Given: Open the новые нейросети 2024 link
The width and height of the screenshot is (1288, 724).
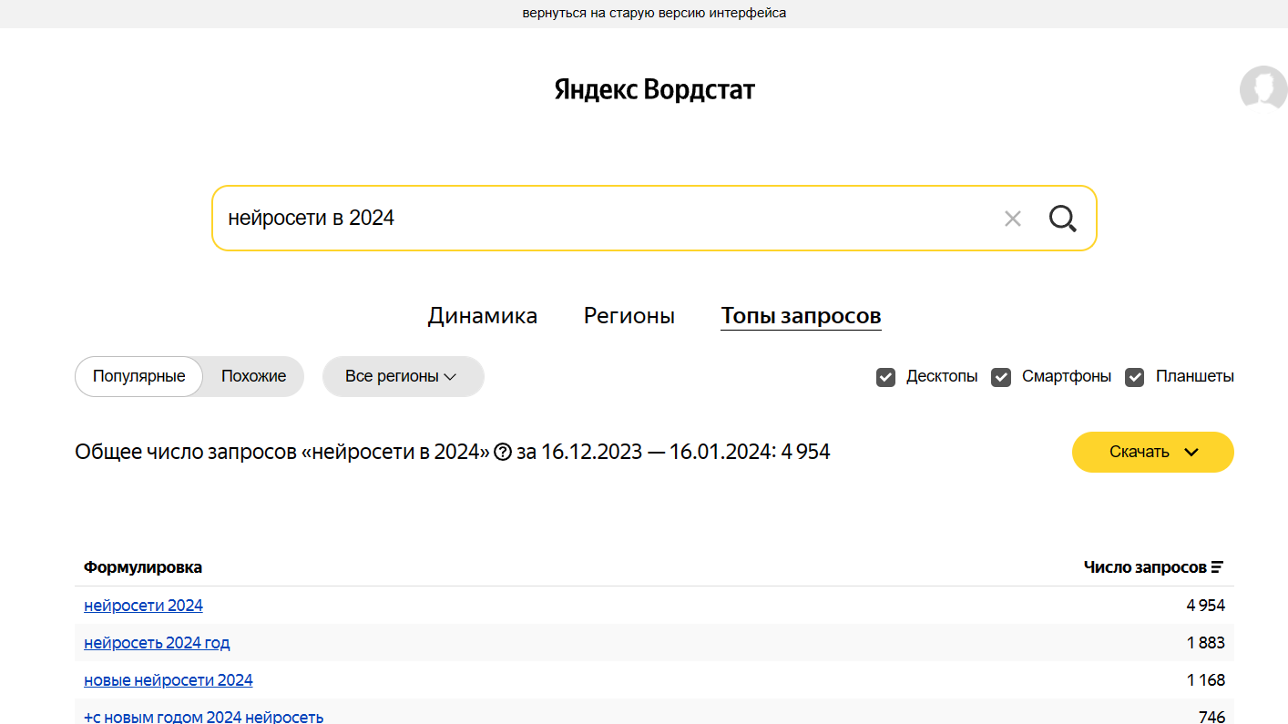Looking at the screenshot, I should click(169, 680).
